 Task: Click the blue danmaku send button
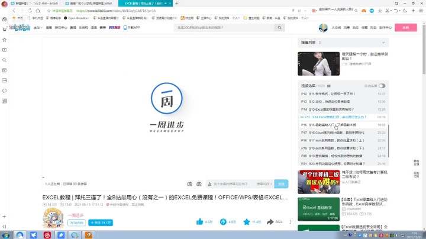[281, 184]
